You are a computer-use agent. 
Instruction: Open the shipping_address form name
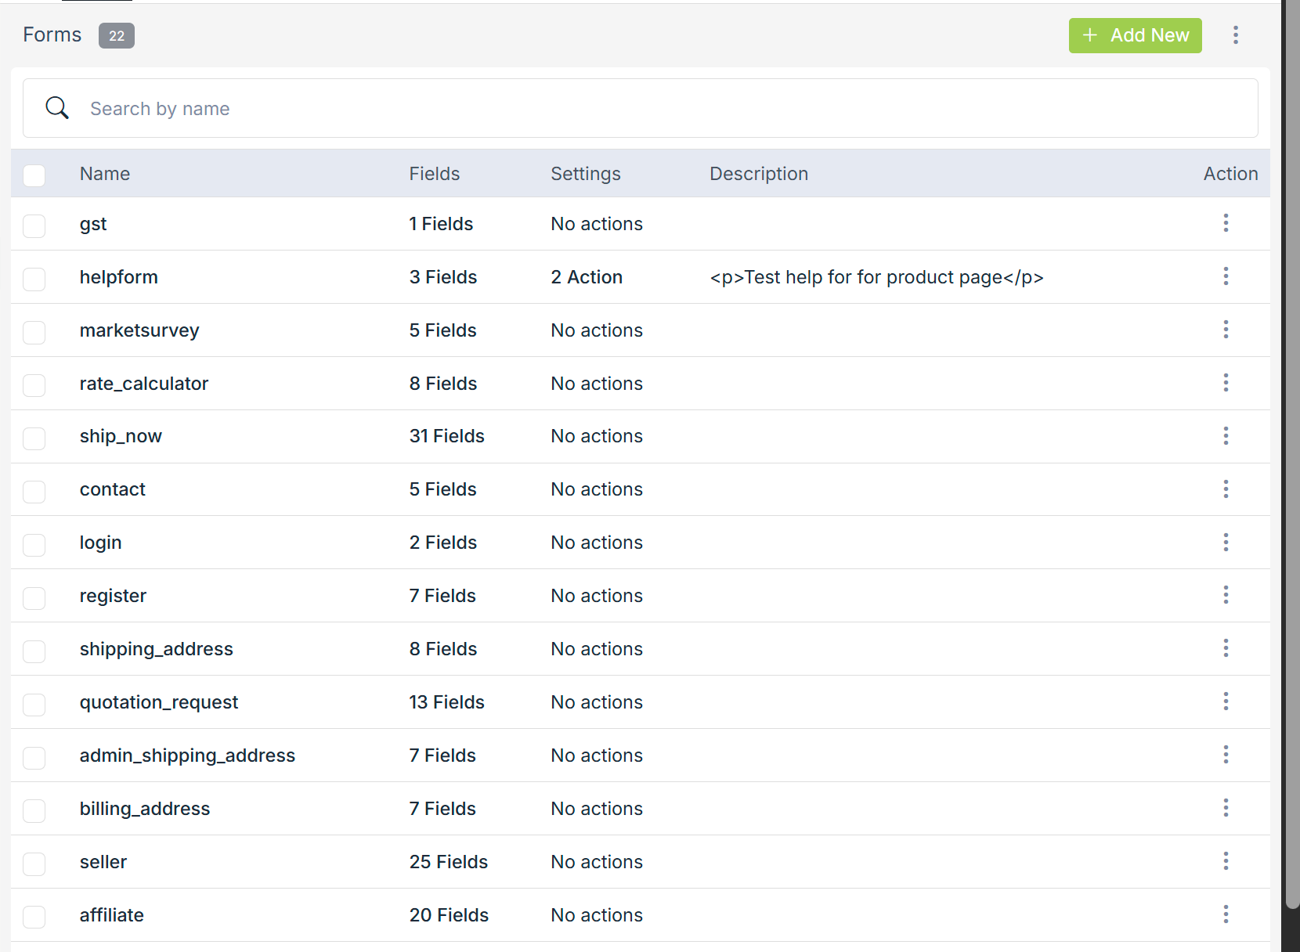click(156, 649)
